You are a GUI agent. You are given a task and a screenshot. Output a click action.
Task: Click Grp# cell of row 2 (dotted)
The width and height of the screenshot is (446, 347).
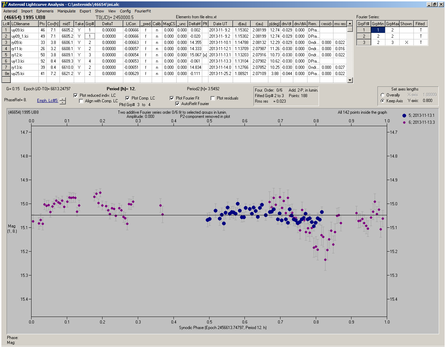pos(90,36)
